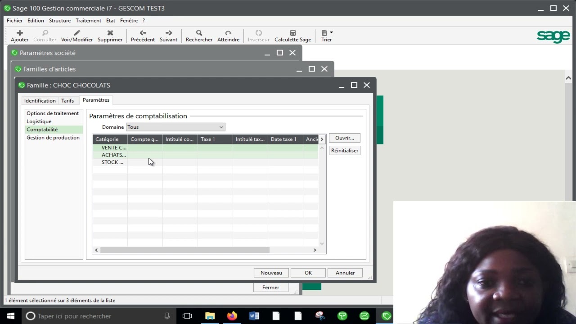Switch to the Identification tab
This screenshot has height=324, width=576.
click(x=40, y=100)
